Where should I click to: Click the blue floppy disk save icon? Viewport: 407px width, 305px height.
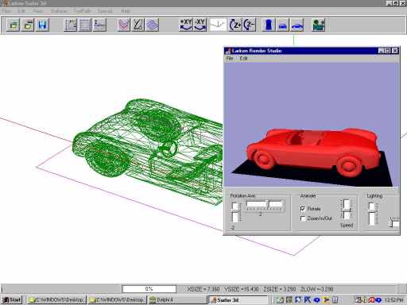42,25
